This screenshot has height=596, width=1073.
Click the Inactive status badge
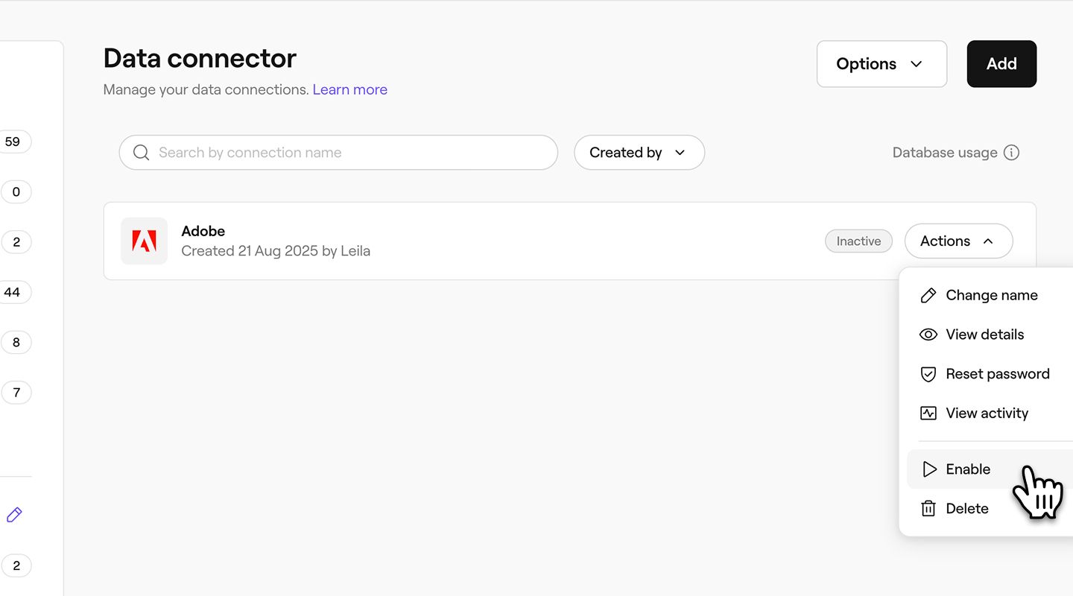[858, 241]
